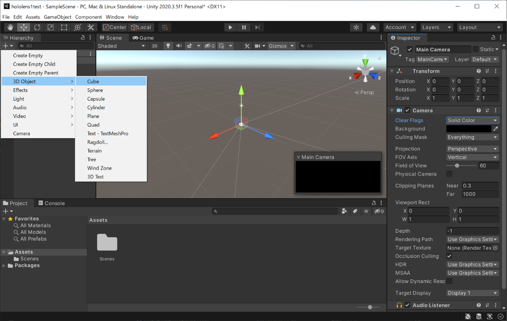Screen dimensions: 507x321
Task: Choose Terrain from the submenu
Action: coord(111,151)
